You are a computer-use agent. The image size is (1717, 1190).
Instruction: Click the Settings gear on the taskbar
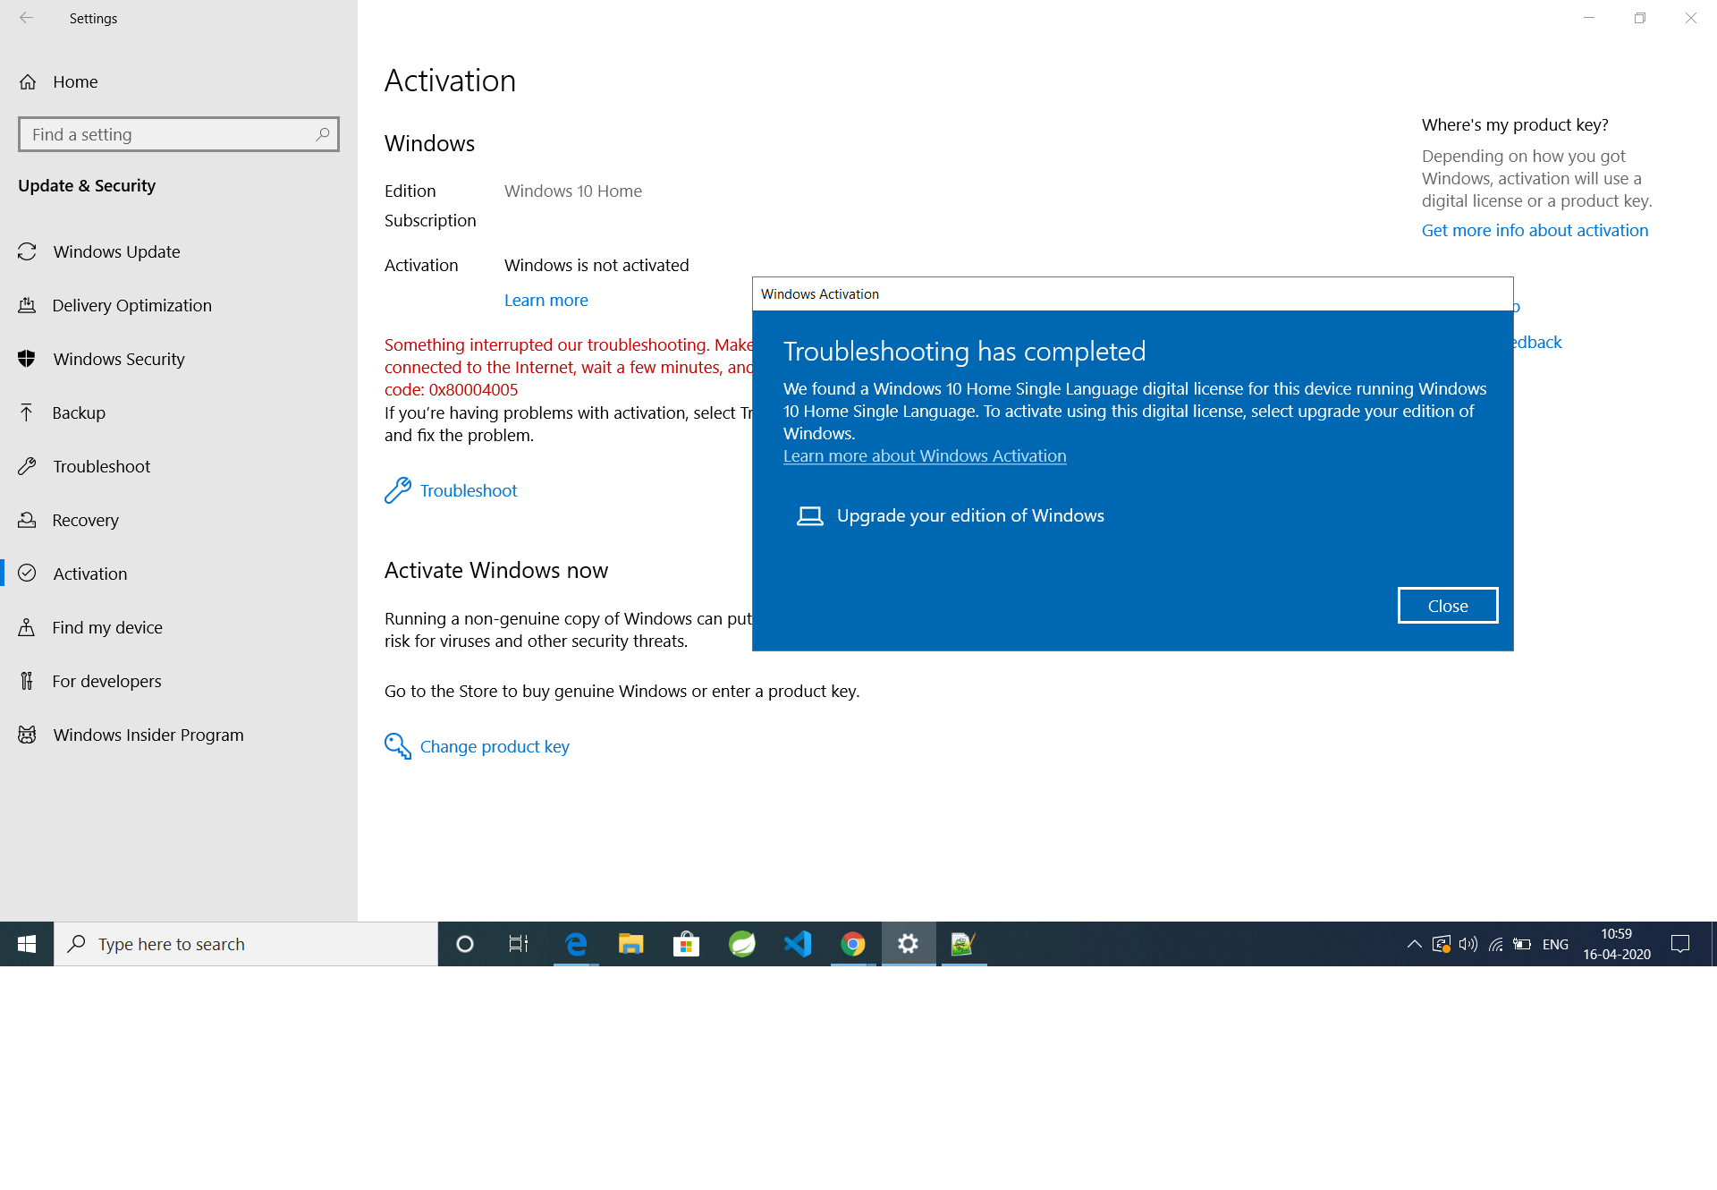pyautogui.click(x=909, y=944)
